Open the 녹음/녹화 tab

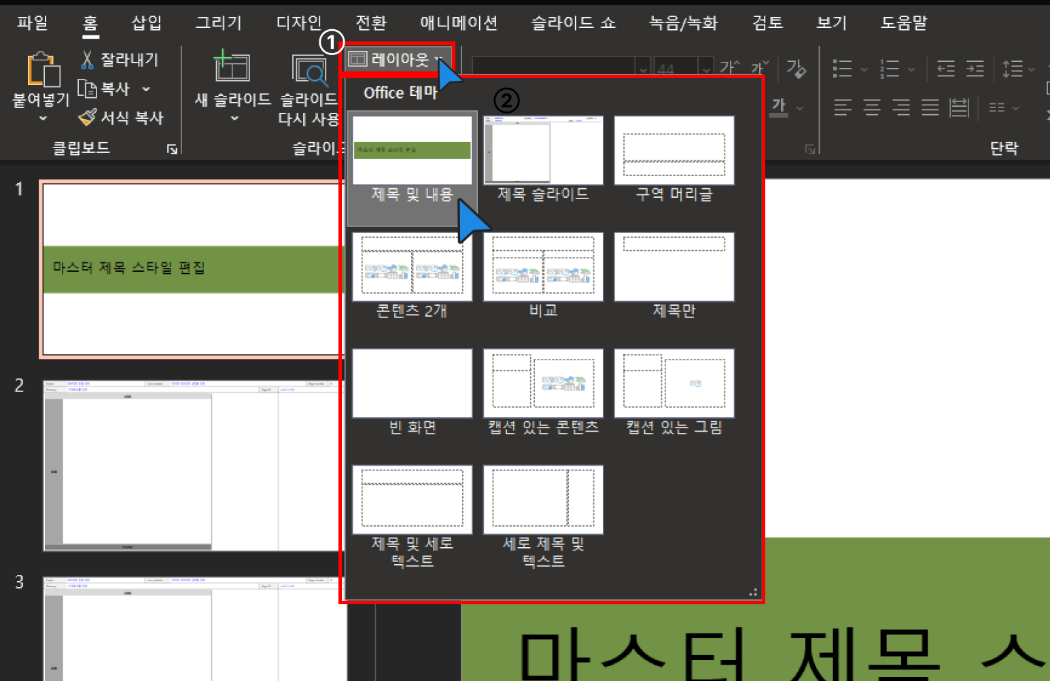(x=683, y=23)
